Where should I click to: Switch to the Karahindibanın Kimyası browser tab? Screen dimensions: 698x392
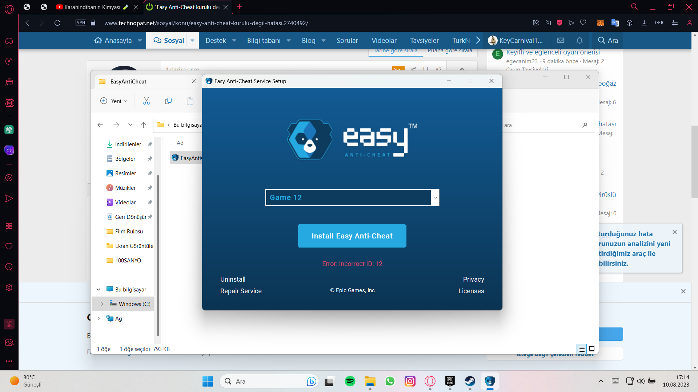(92, 7)
